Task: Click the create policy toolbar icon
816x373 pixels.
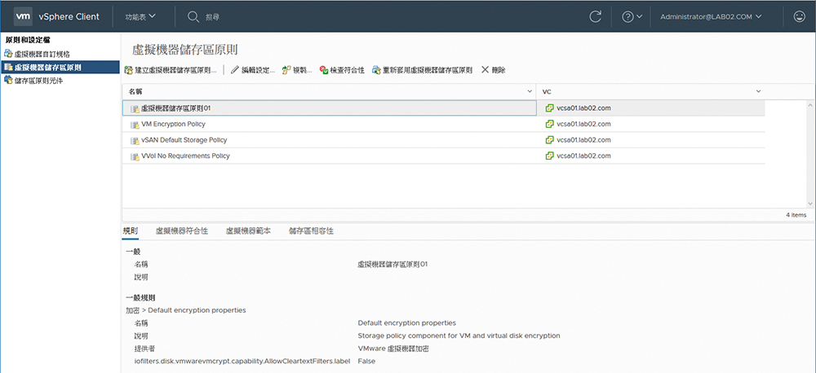Action: (129, 69)
